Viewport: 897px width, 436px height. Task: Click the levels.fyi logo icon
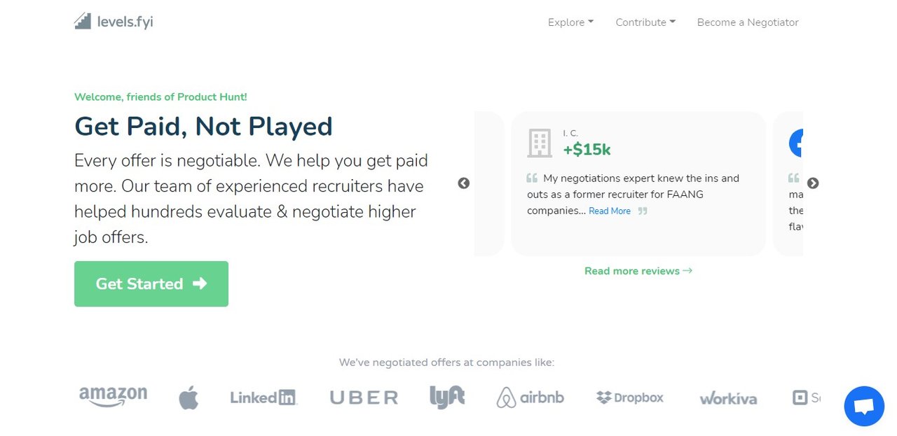[x=83, y=21]
